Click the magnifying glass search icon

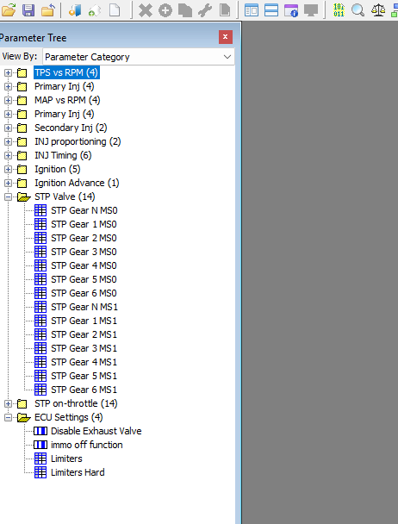pos(358,10)
